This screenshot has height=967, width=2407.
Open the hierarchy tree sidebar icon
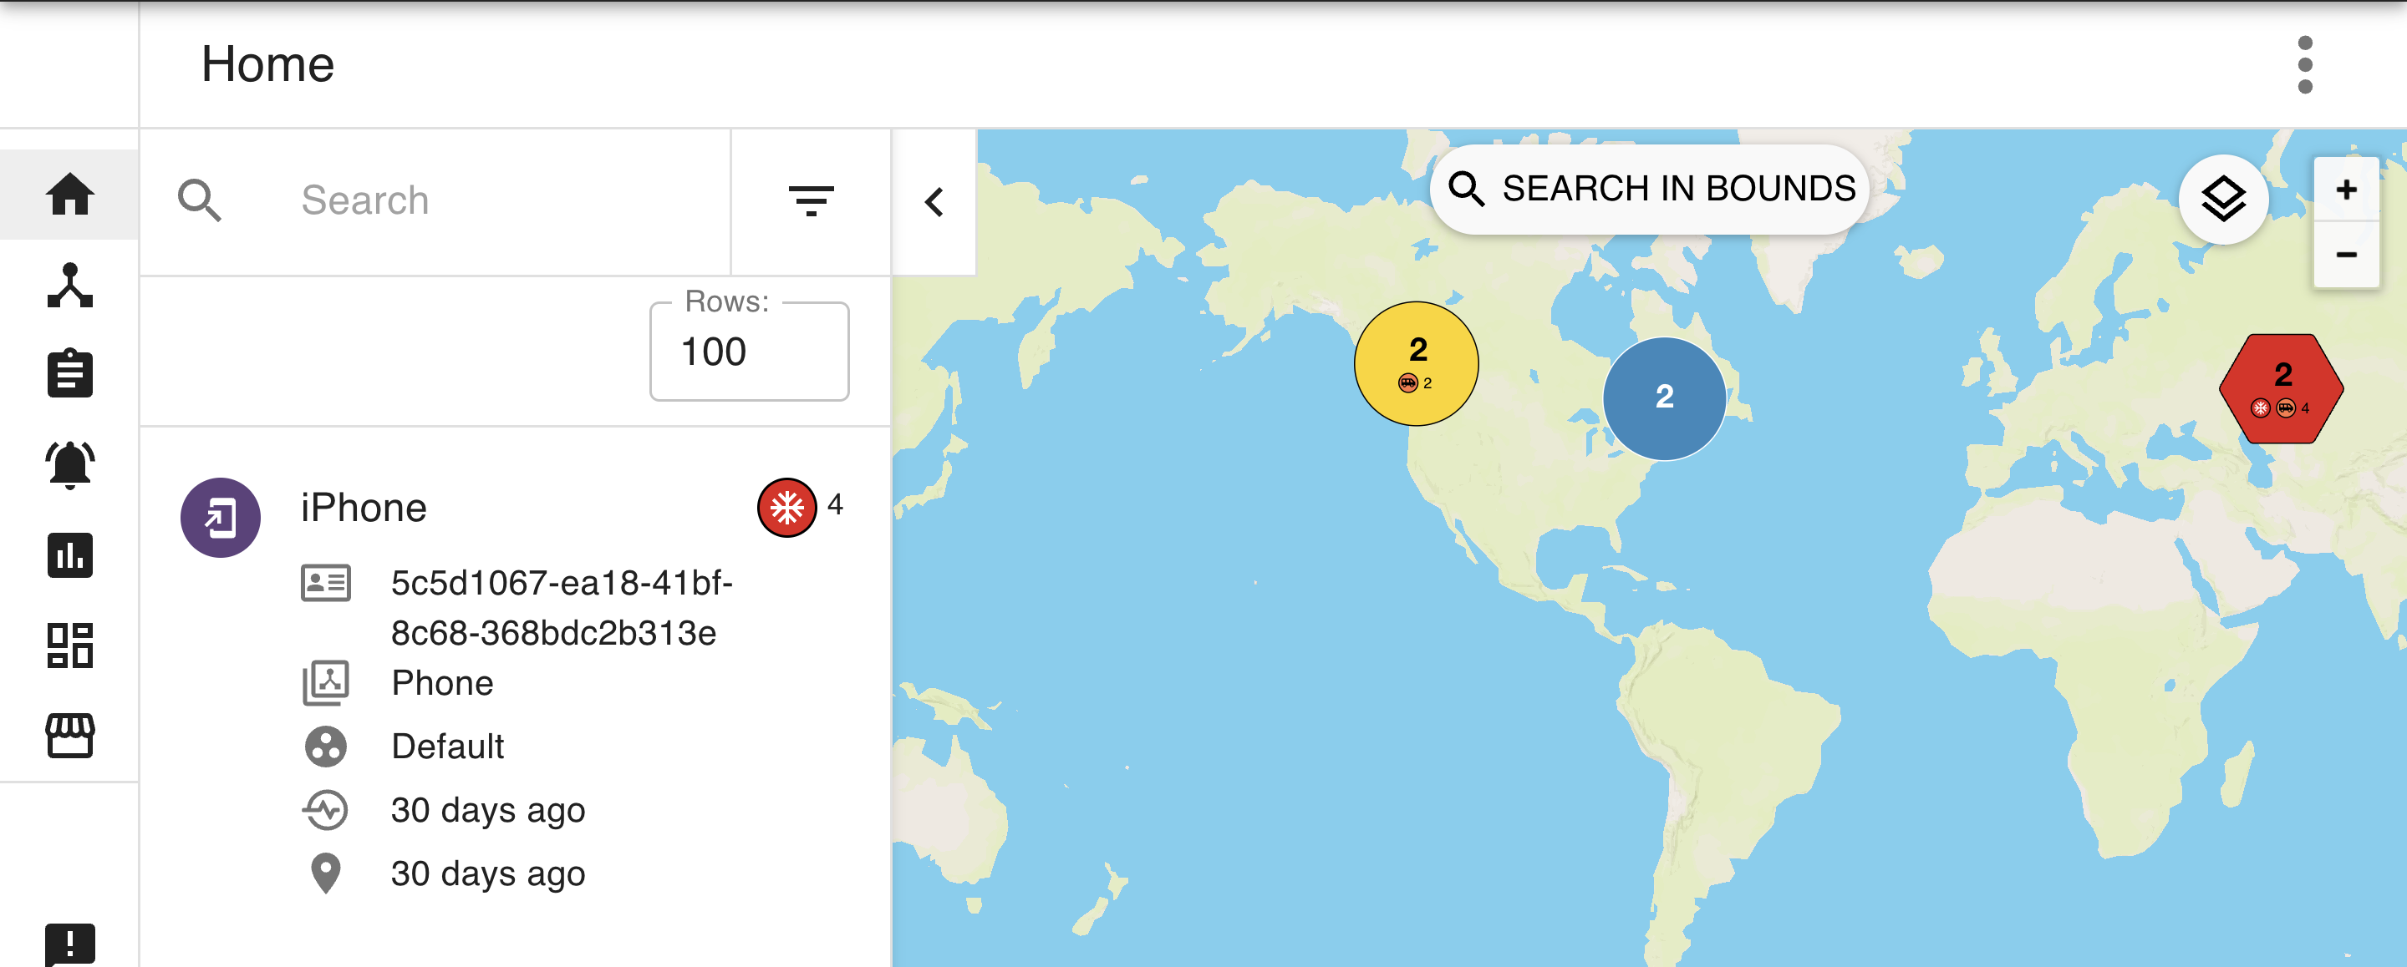tap(70, 285)
